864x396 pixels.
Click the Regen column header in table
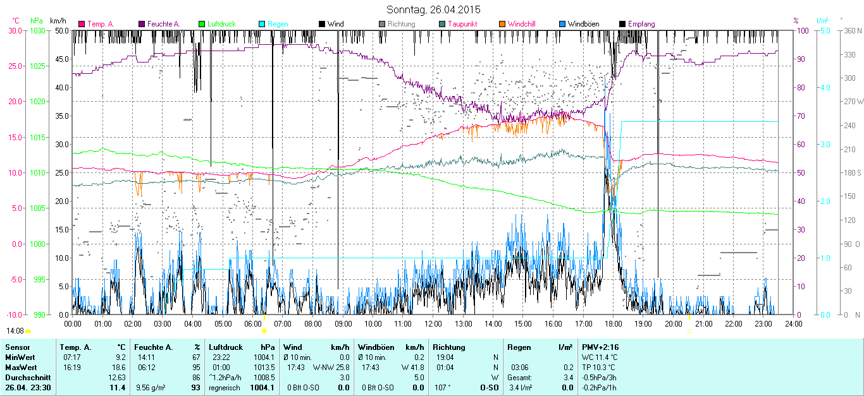pos(519,347)
